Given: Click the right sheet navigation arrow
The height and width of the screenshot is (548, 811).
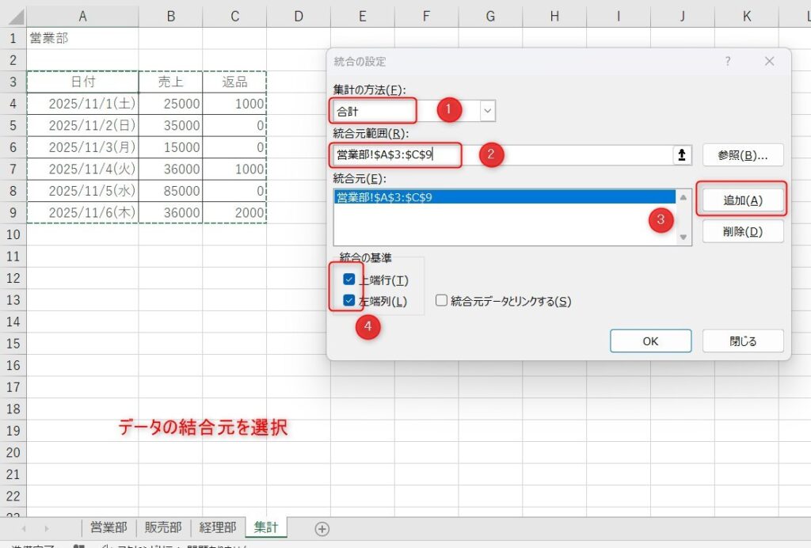Looking at the screenshot, I should coord(46,527).
